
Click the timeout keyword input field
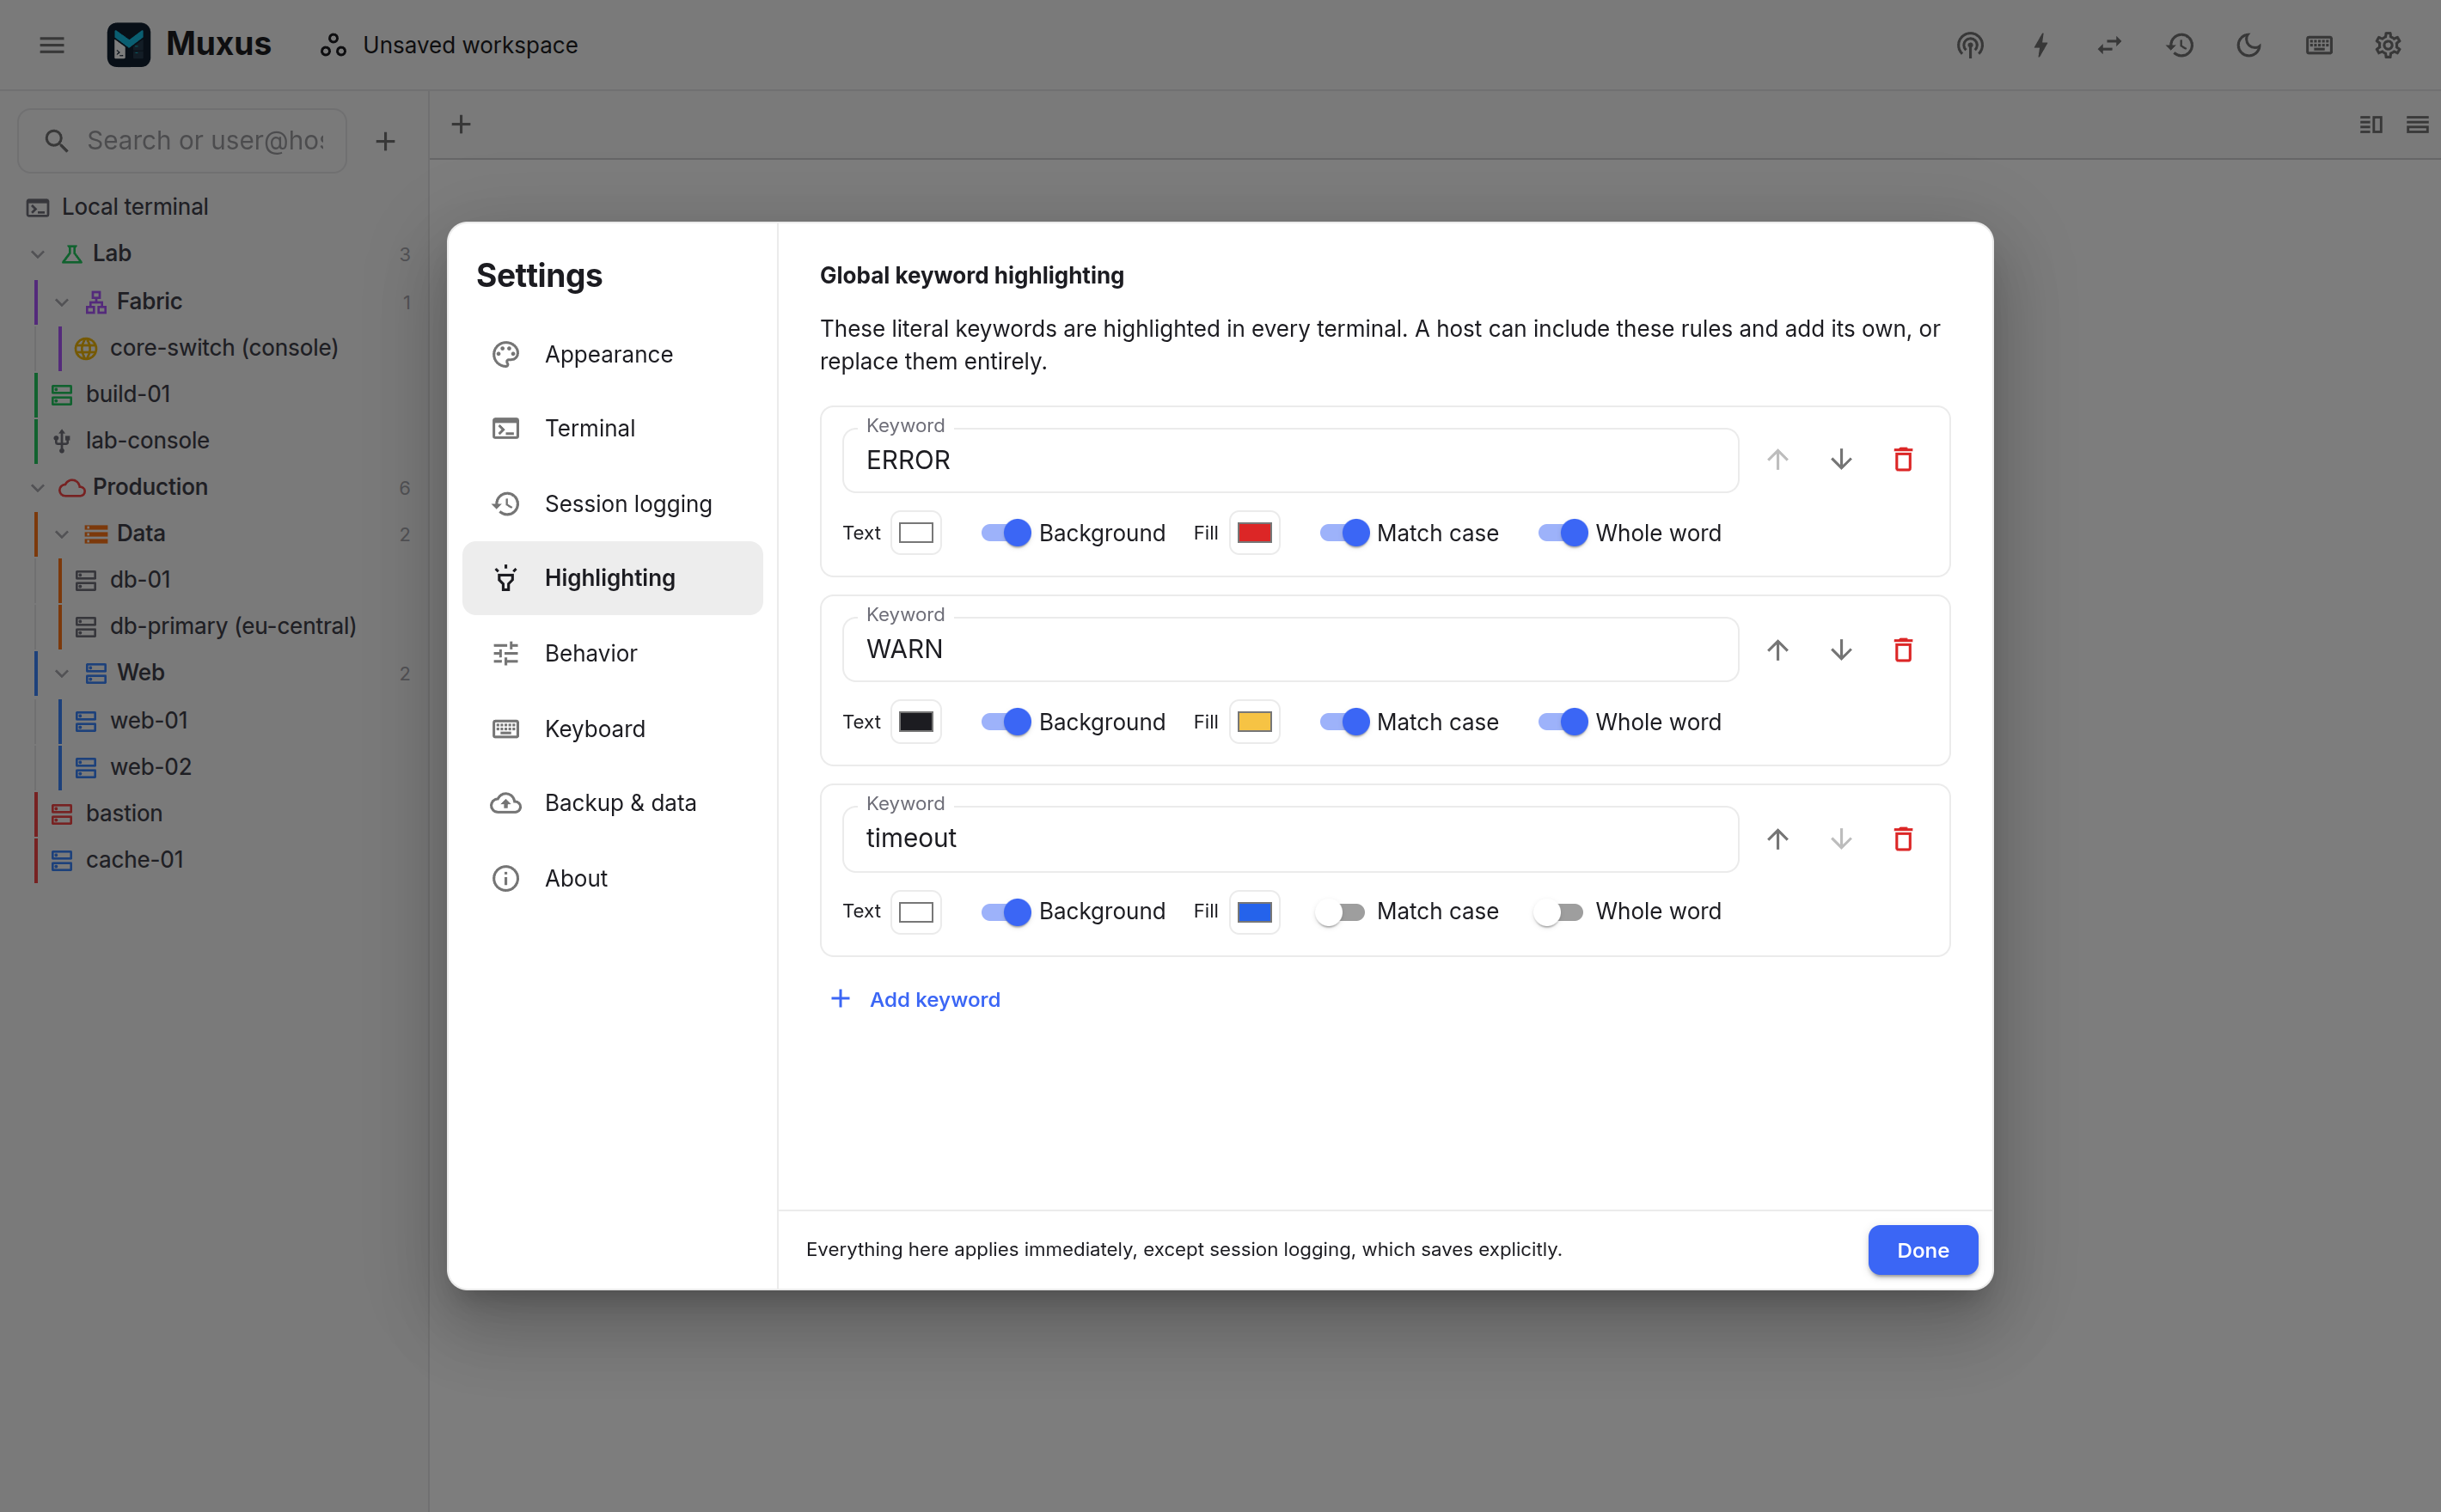click(x=1289, y=838)
